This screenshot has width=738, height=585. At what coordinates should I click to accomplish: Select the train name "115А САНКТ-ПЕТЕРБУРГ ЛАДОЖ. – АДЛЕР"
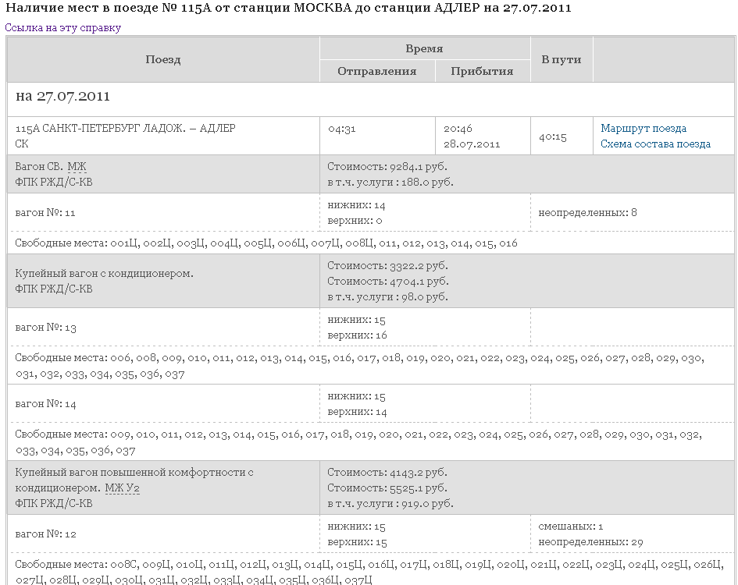[125, 128]
